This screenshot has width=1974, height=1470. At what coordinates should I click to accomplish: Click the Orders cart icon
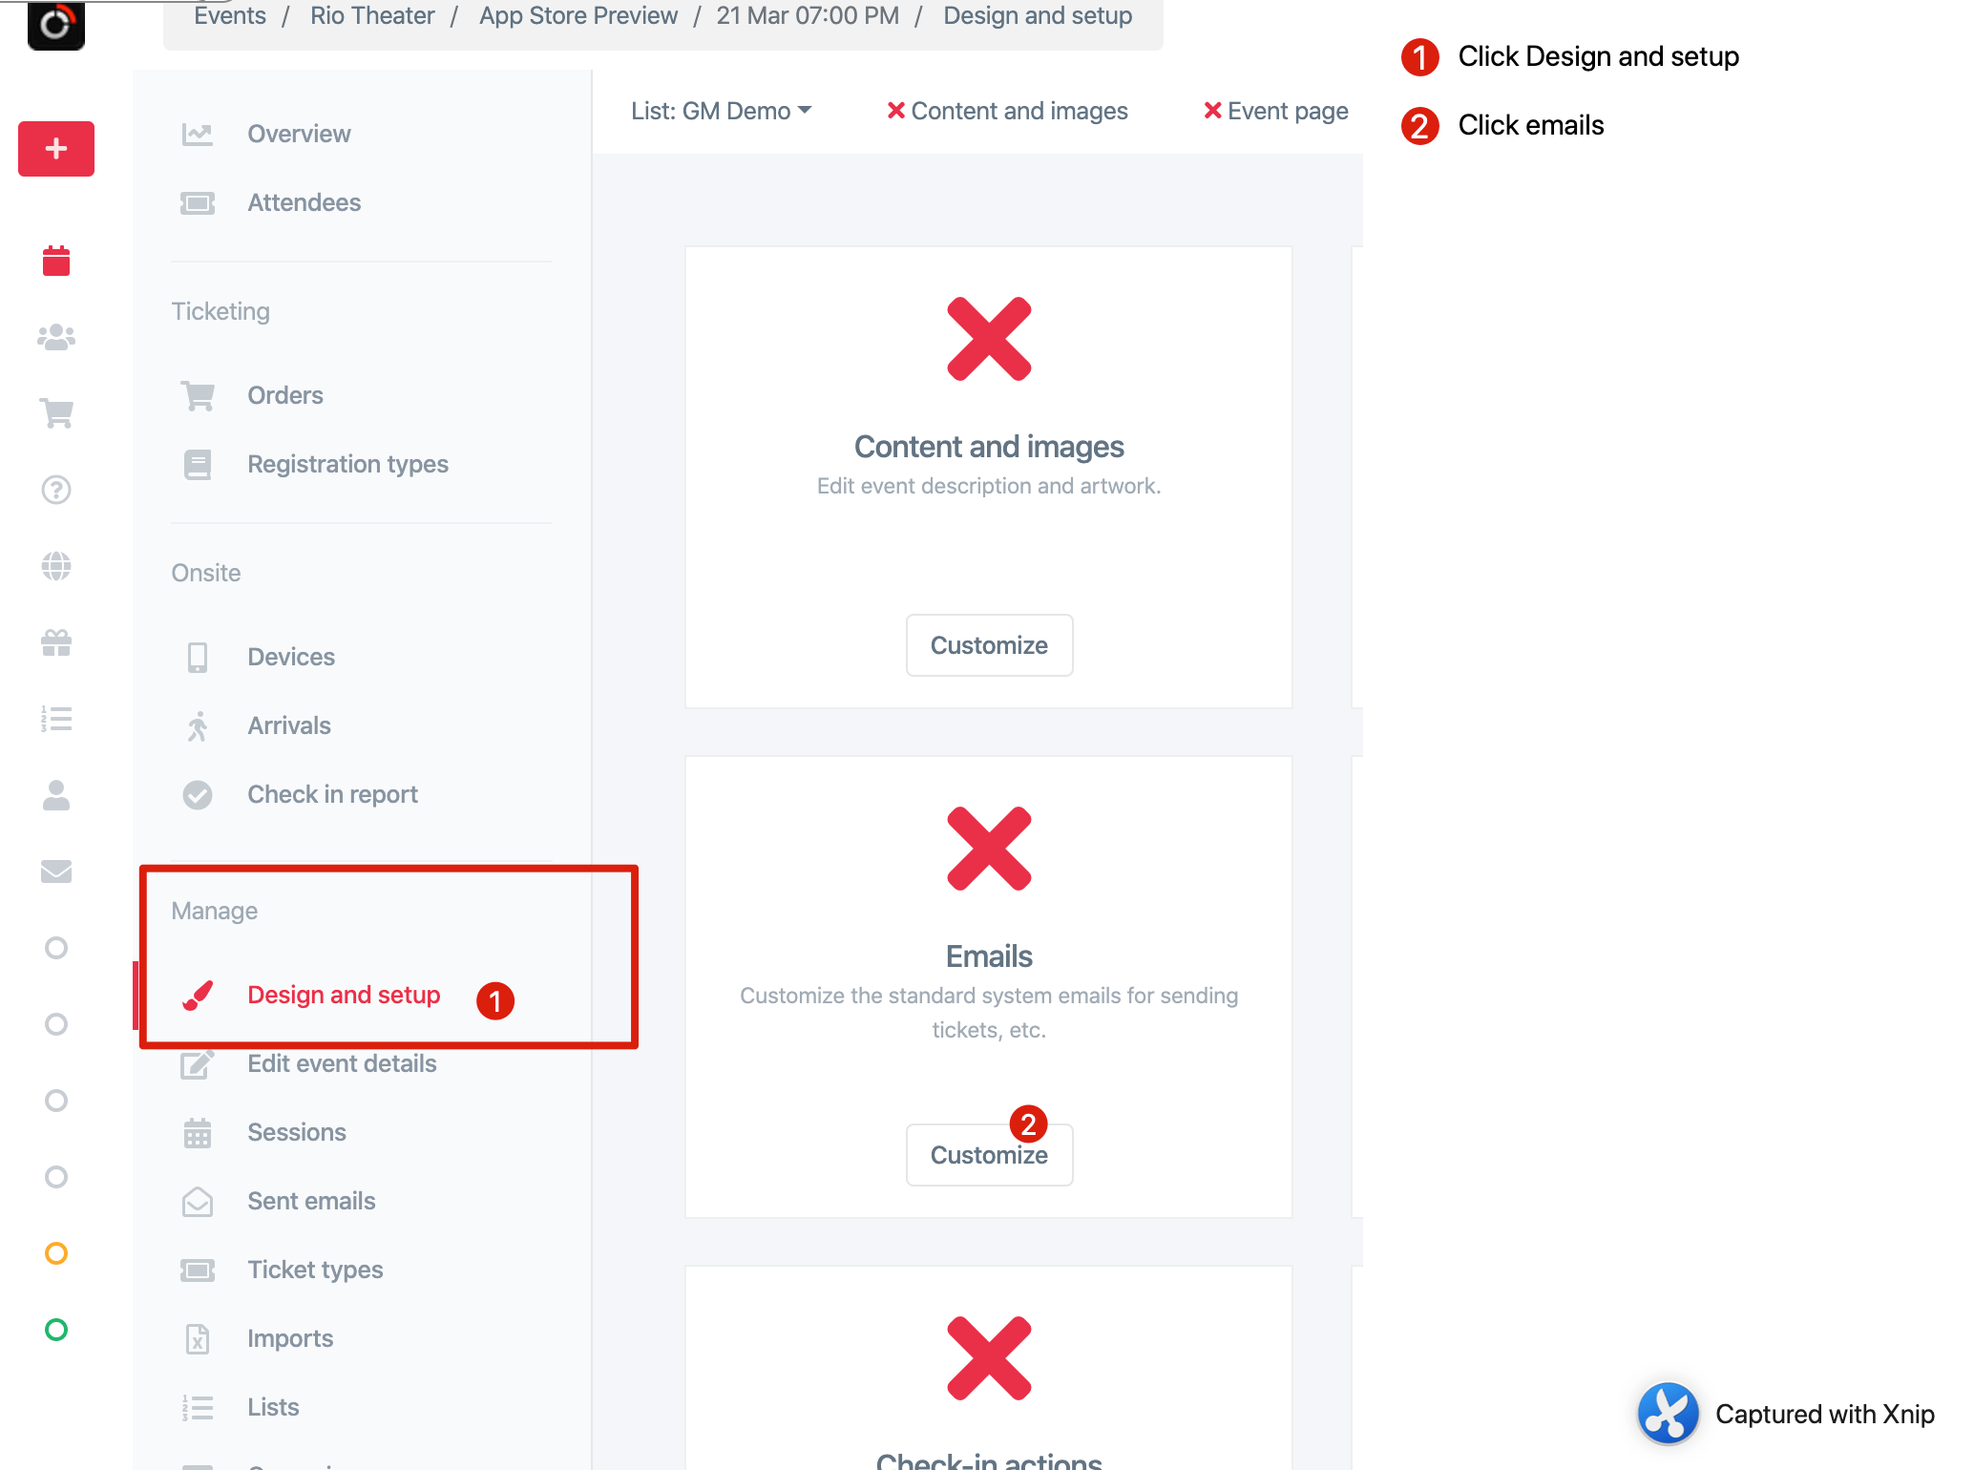(198, 393)
